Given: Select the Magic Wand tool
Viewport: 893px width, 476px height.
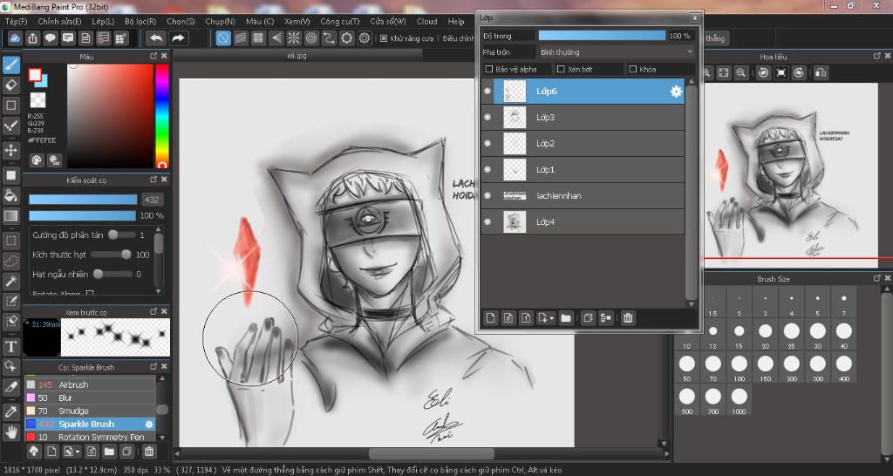Looking at the screenshot, I should pos(10,281).
